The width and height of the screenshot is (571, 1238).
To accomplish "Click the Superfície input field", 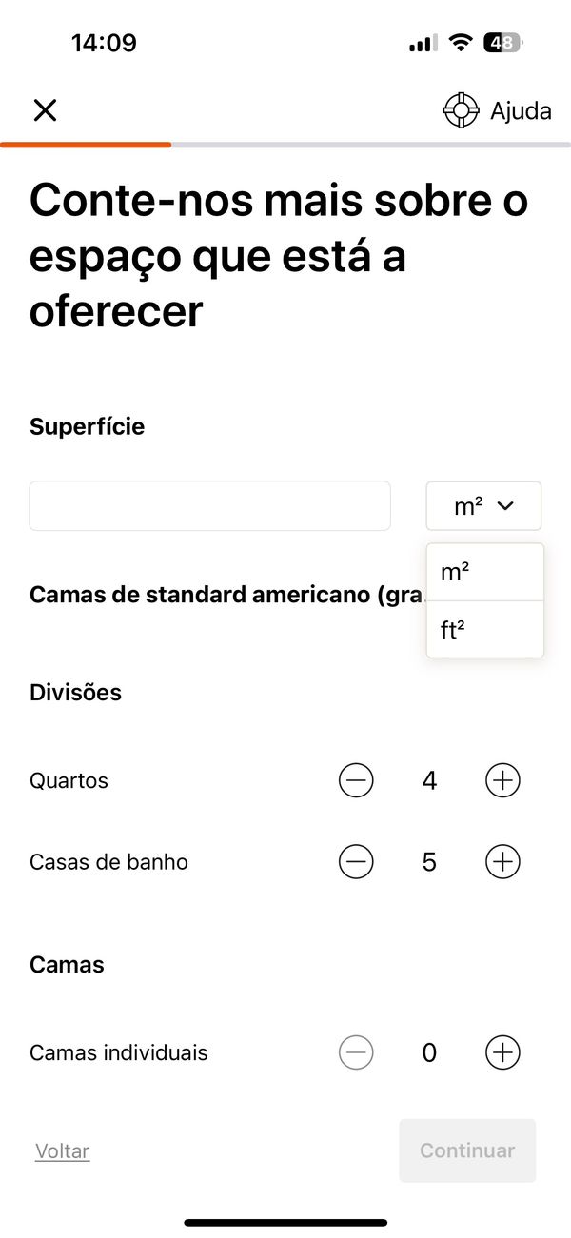I will click(x=209, y=506).
